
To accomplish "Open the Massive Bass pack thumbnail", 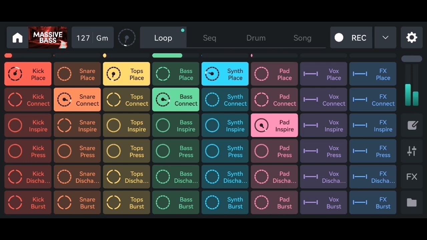I will [48, 38].
